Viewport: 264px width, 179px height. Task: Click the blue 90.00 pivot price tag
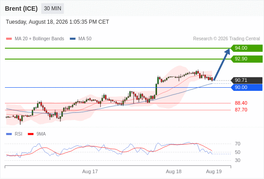pos(247,87)
